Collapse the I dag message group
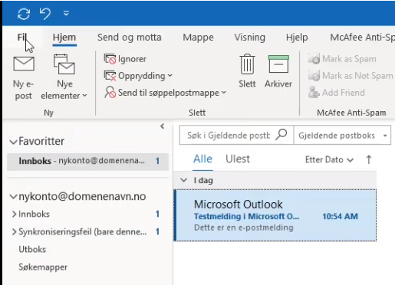 click(x=183, y=180)
